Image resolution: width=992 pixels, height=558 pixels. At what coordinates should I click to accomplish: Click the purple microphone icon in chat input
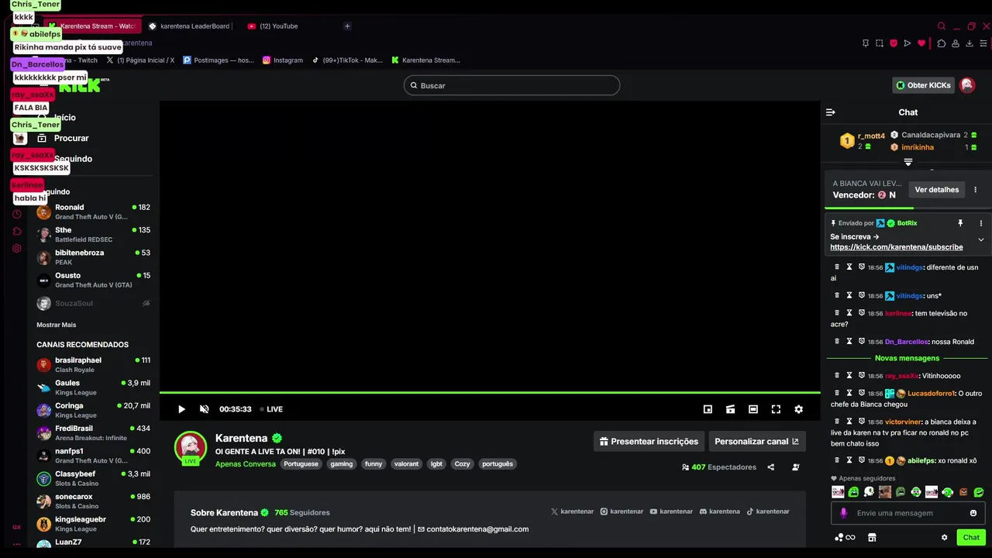click(x=843, y=513)
